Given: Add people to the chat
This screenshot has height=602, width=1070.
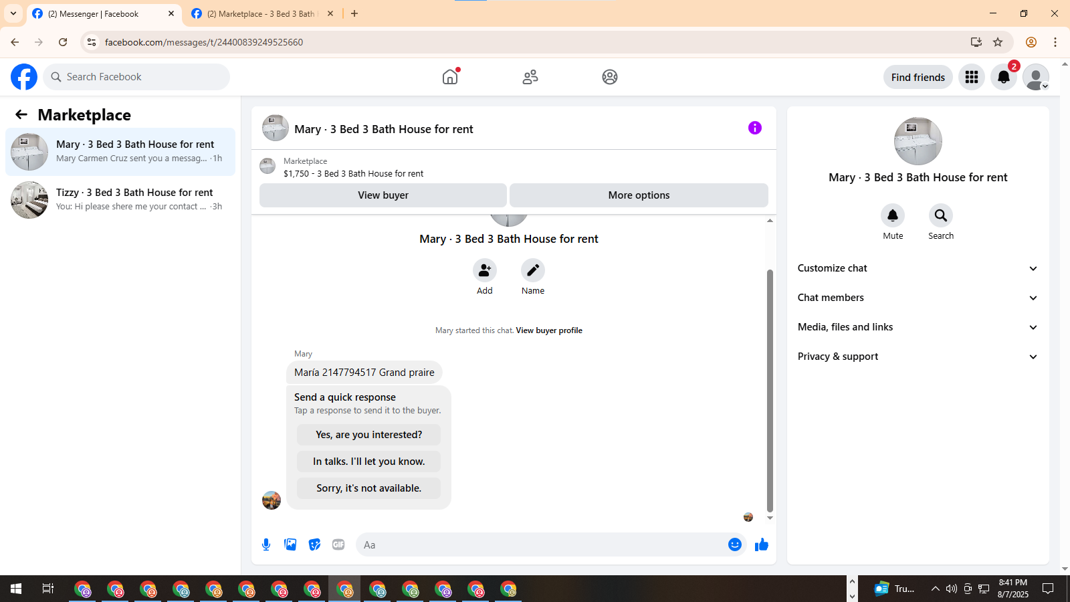Looking at the screenshot, I should click(485, 270).
